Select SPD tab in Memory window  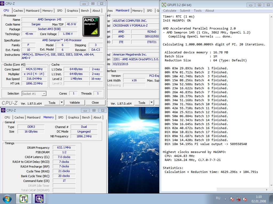pos(61,117)
